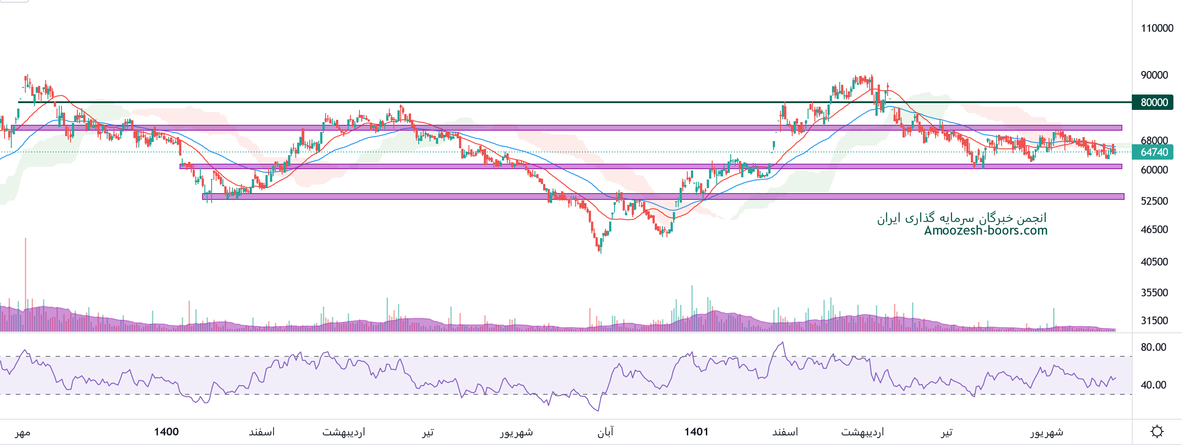The width and height of the screenshot is (1182, 445).
Task: Click the مهر month label on time axis
Action: coord(23,432)
